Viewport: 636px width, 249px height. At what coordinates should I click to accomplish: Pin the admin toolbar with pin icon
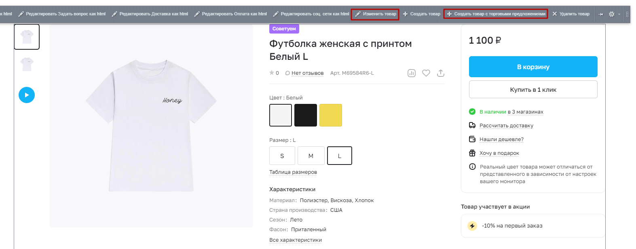(x=601, y=14)
